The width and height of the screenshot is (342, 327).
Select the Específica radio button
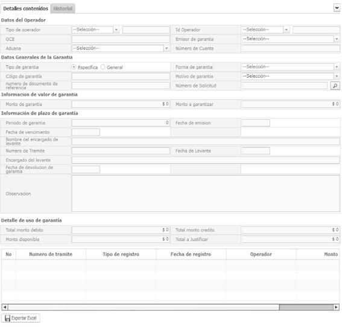[x=74, y=67]
